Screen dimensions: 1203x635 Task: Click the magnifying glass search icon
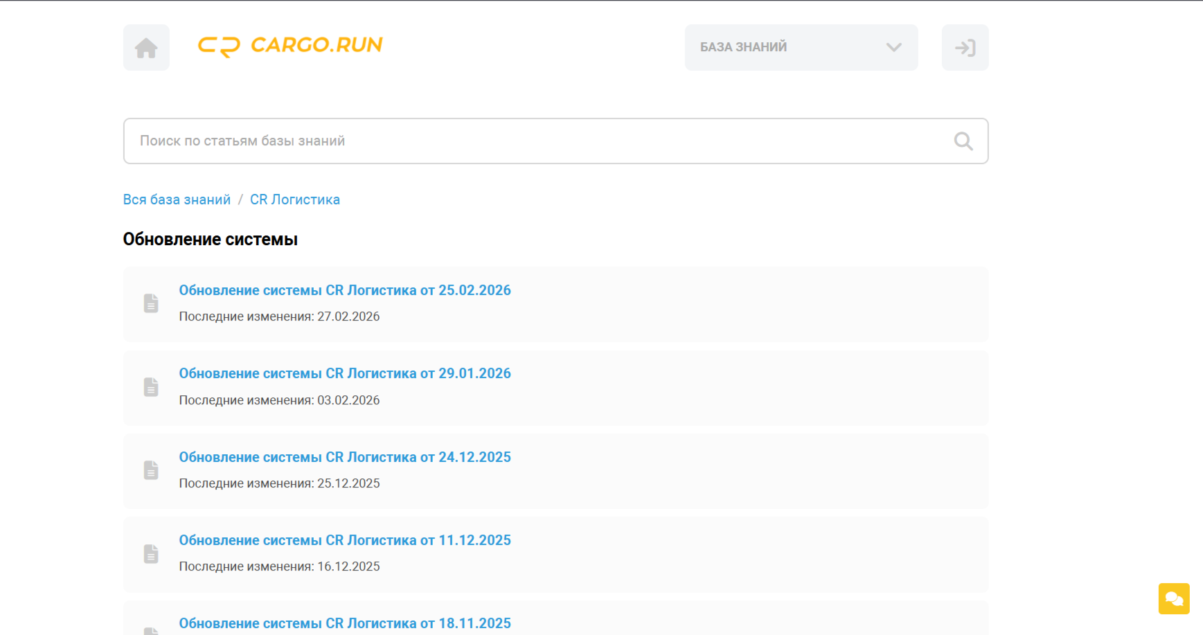[x=963, y=141]
